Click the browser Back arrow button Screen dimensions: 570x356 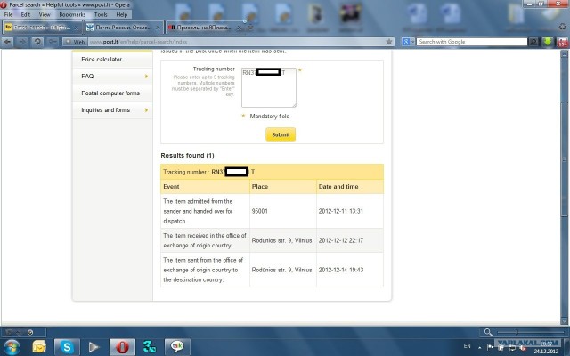click(8, 42)
